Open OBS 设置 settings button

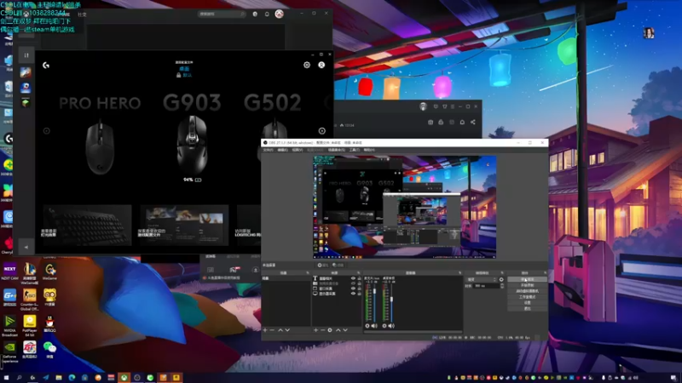(527, 303)
